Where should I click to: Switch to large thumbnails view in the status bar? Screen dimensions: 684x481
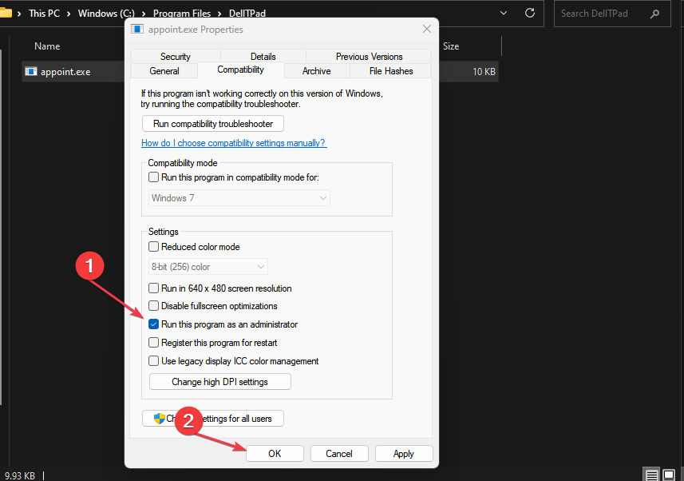click(671, 476)
